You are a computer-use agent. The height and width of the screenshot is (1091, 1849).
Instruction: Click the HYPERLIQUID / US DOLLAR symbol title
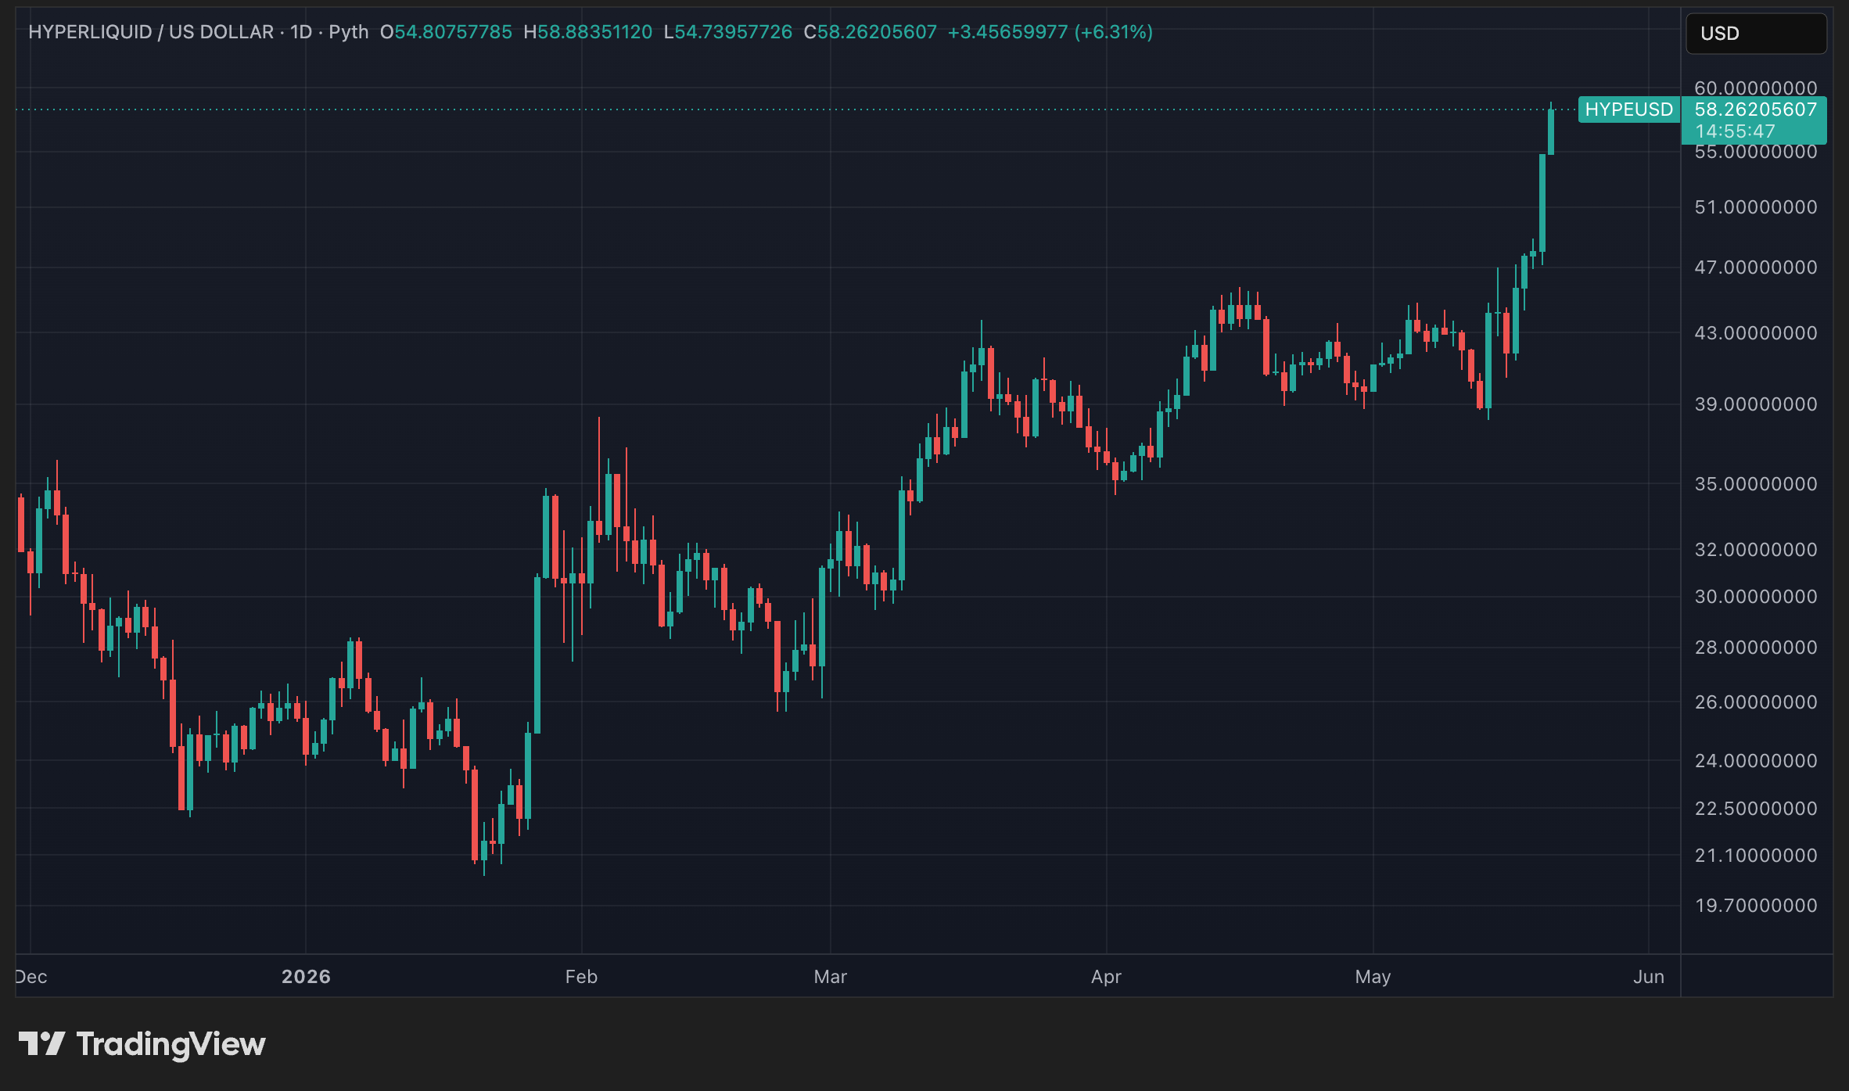click(151, 32)
